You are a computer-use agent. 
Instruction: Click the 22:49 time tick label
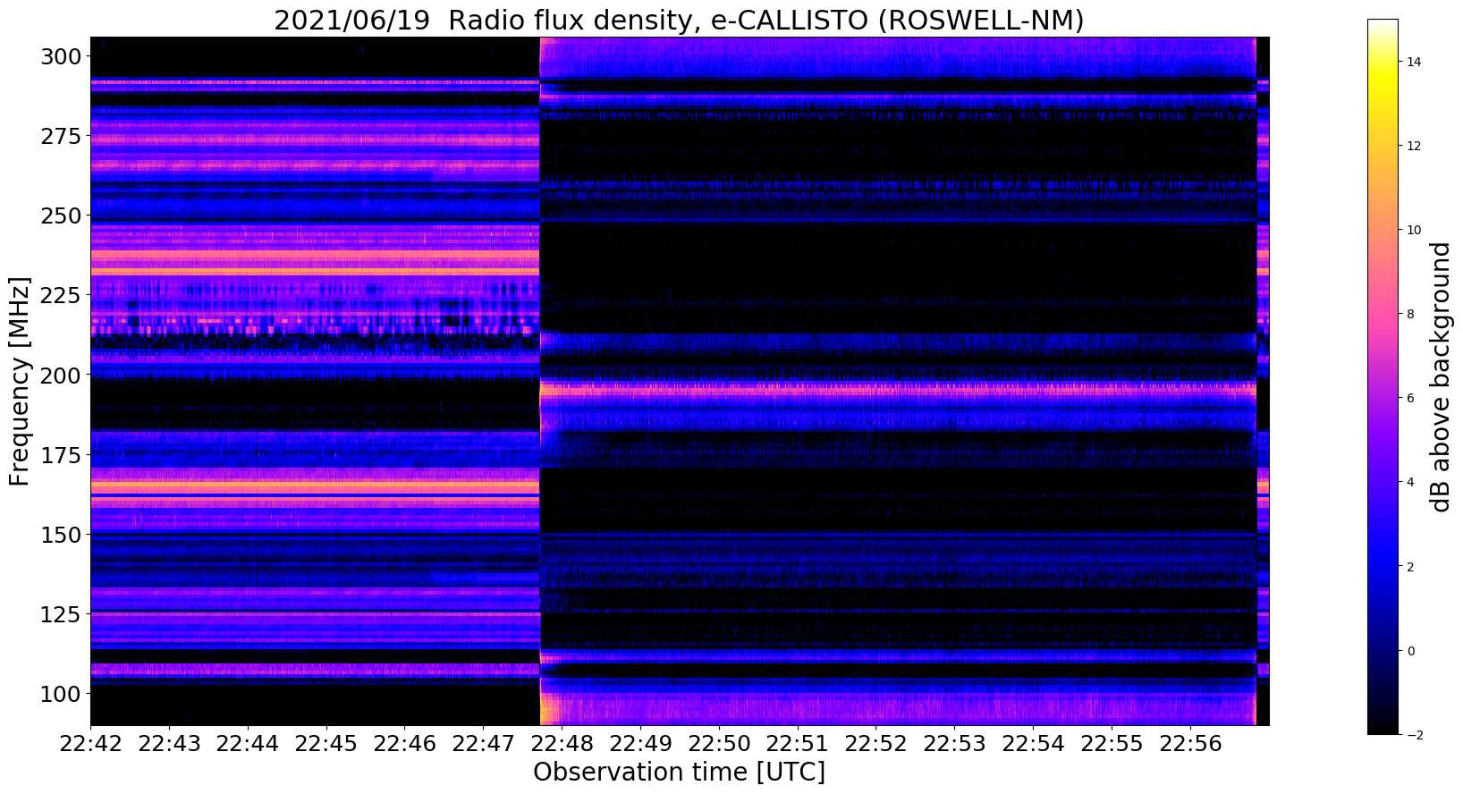pyautogui.click(x=640, y=745)
